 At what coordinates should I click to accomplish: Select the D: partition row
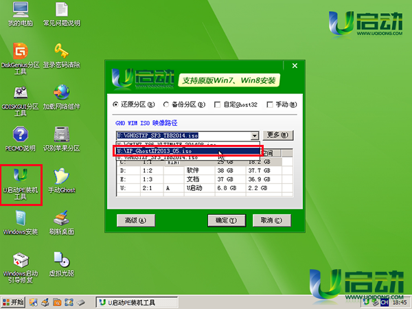pyautogui.click(x=205, y=170)
